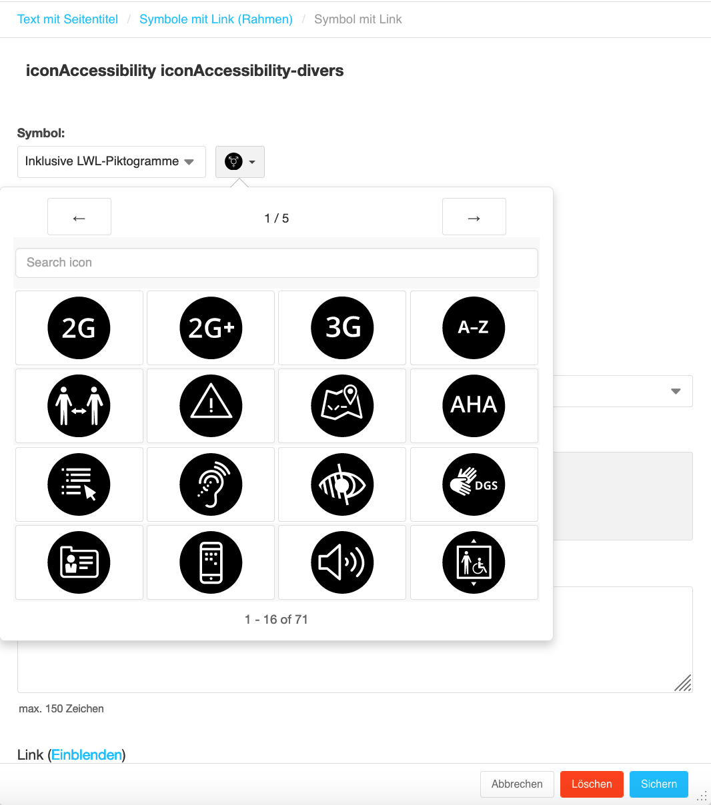Choose the warning triangle icon
The width and height of the screenshot is (711, 805).
(211, 406)
